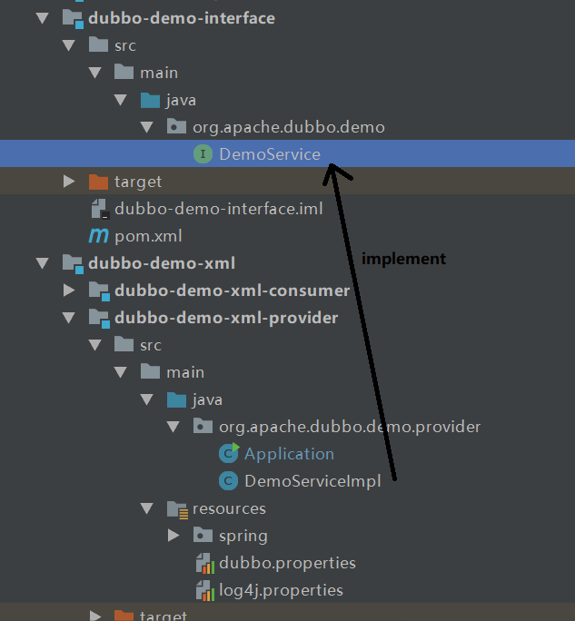Select the dubbo-demo-interface module name
Image resolution: width=575 pixels, height=621 pixels.
tap(182, 18)
